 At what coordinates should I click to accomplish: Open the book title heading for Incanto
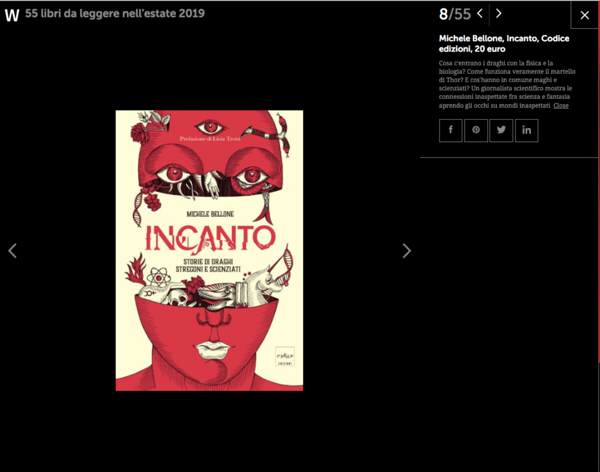504,43
